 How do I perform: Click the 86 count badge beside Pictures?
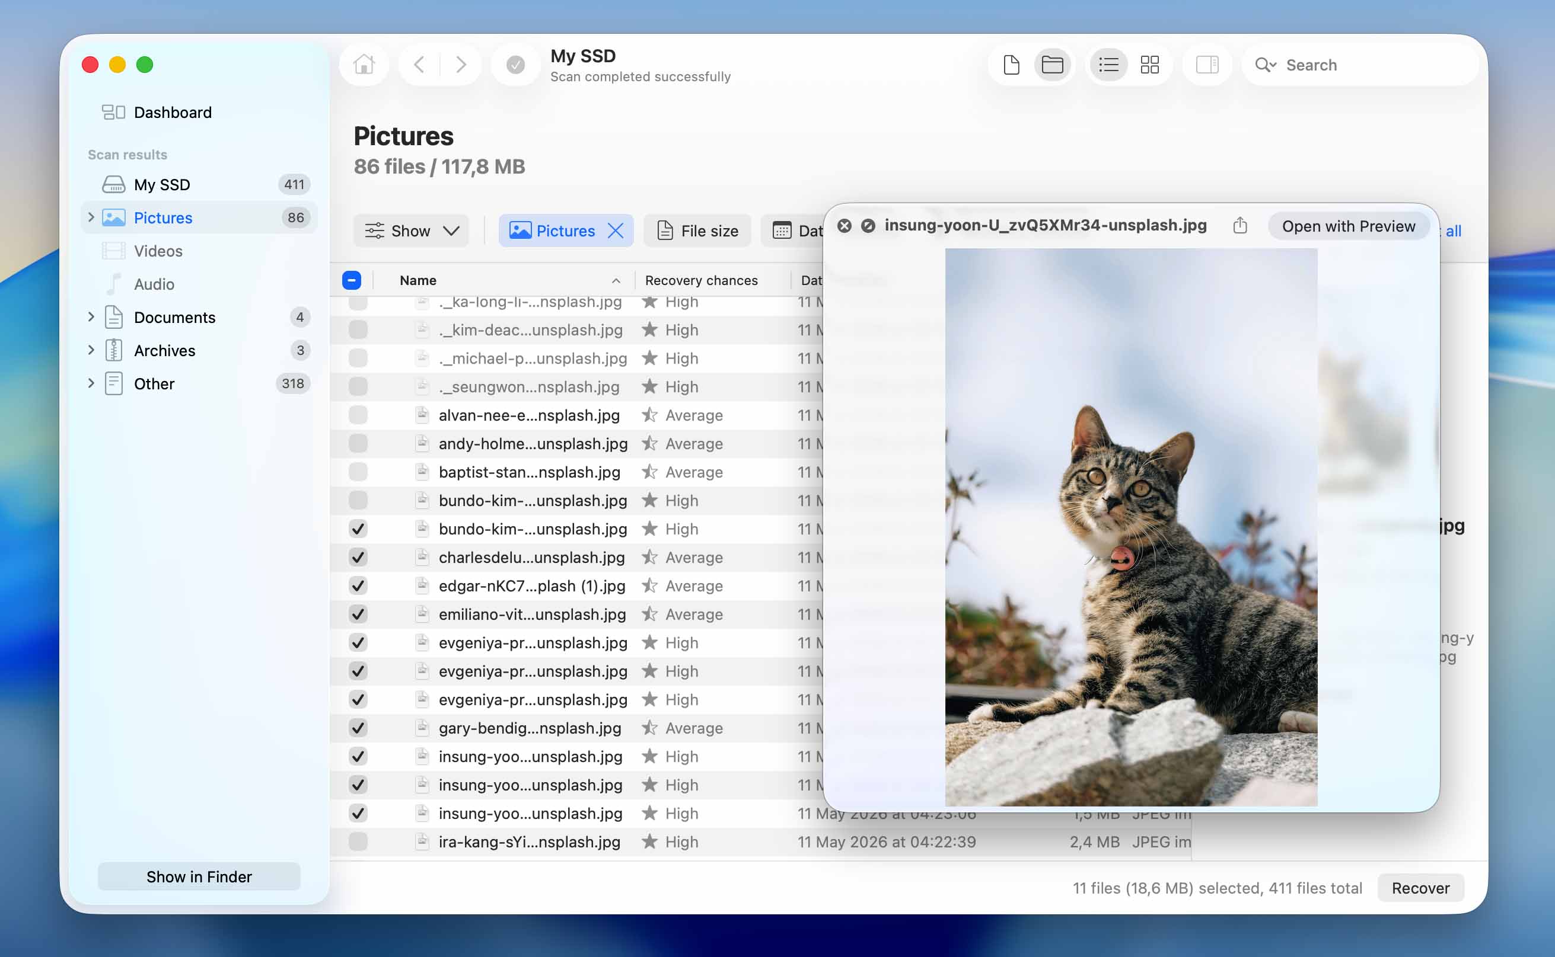point(296,217)
